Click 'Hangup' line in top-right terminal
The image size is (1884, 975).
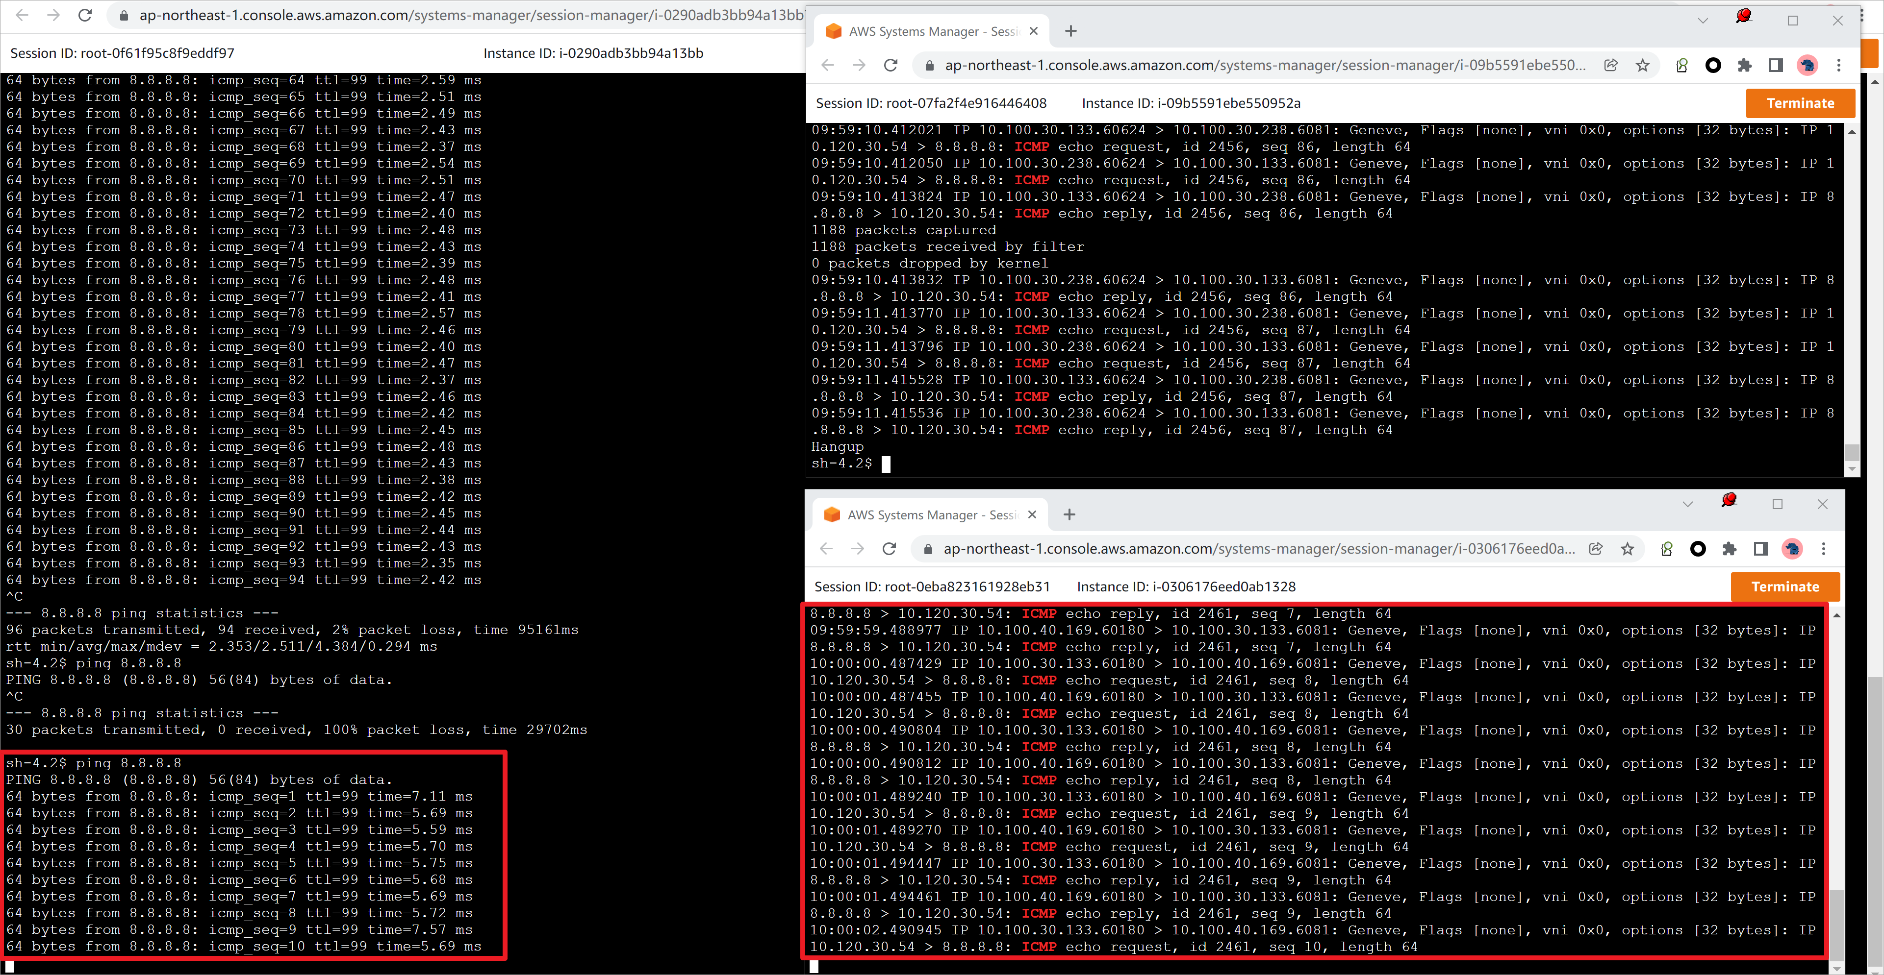[x=838, y=446]
